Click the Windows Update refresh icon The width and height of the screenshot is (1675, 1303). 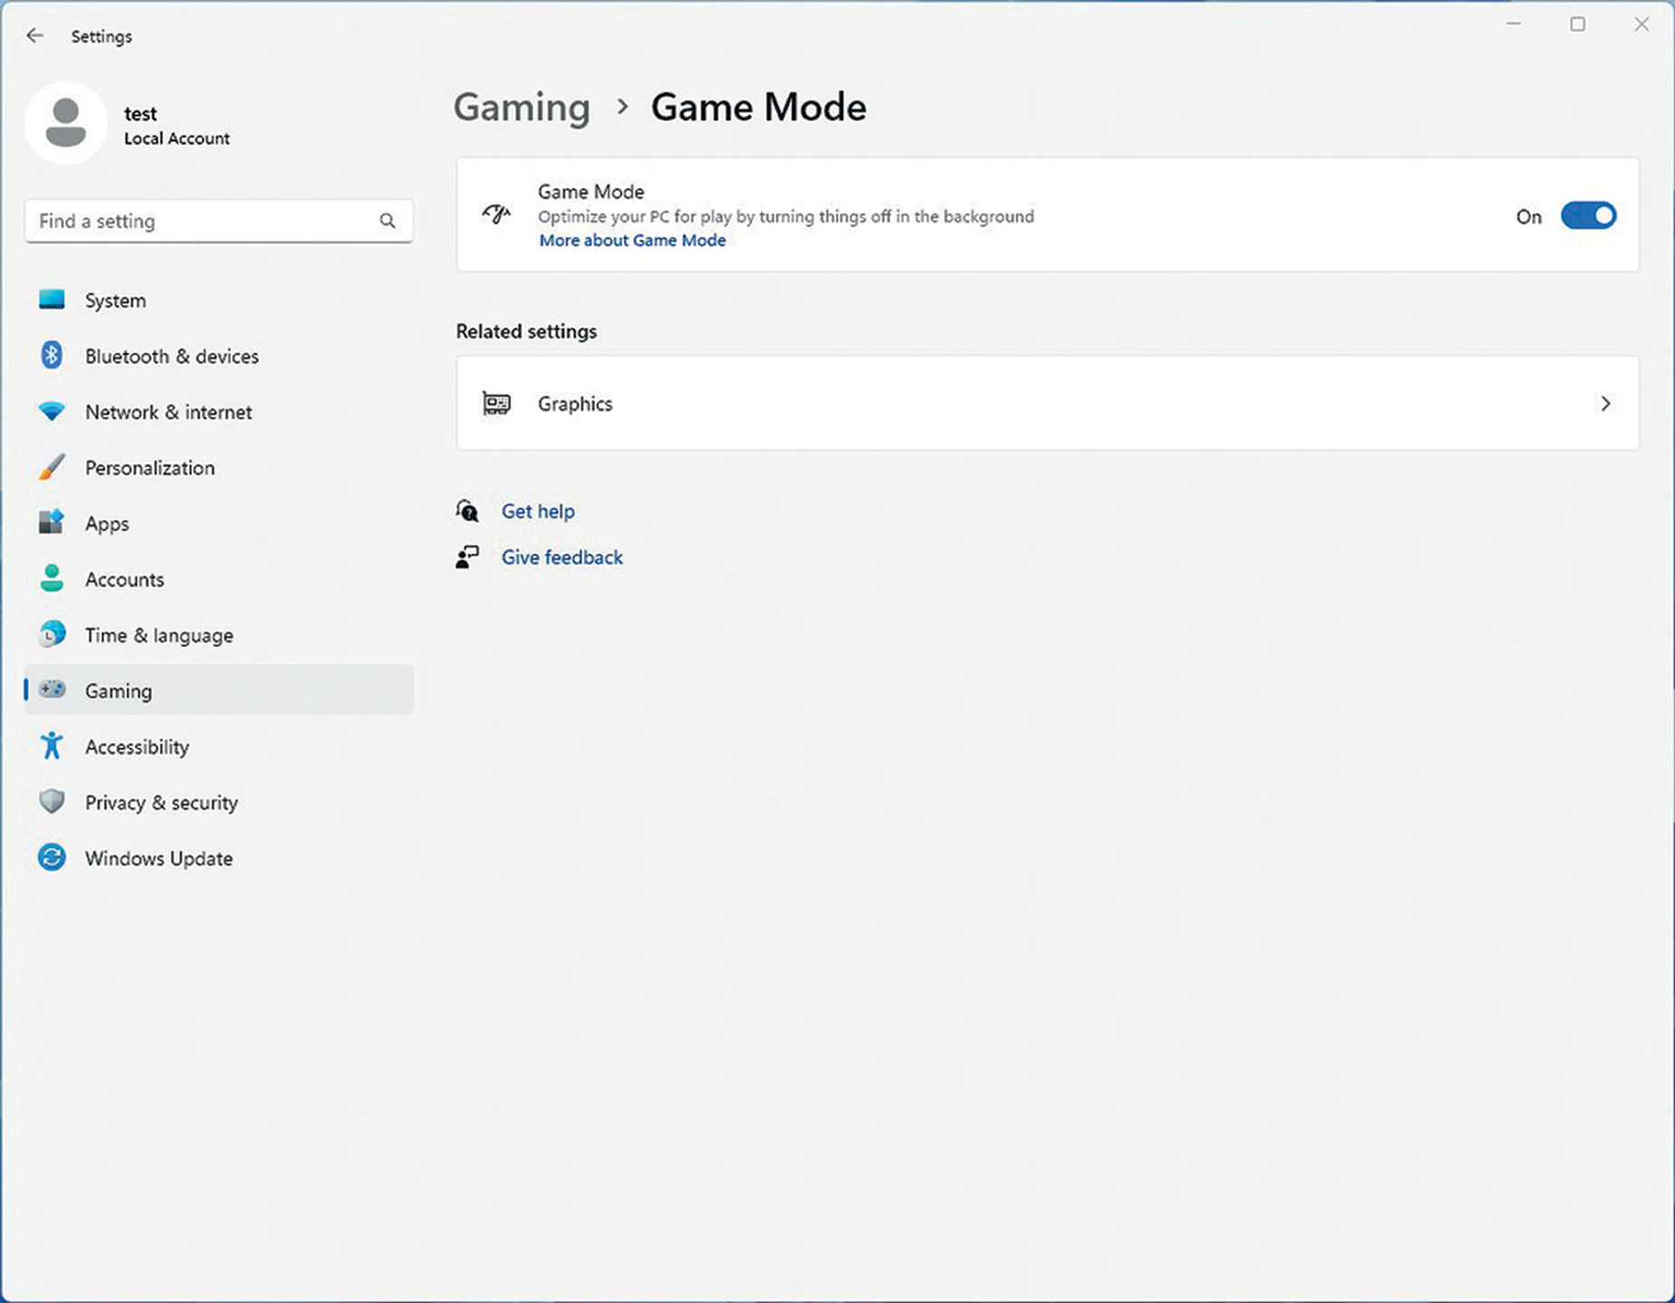click(52, 858)
